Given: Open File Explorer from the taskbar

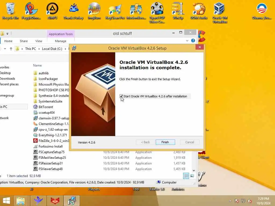Looking at the screenshot, I should 21,201.
